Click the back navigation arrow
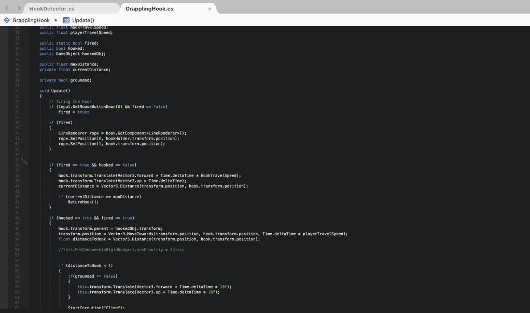Viewport: 530px width, 313px height. coord(7,8)
